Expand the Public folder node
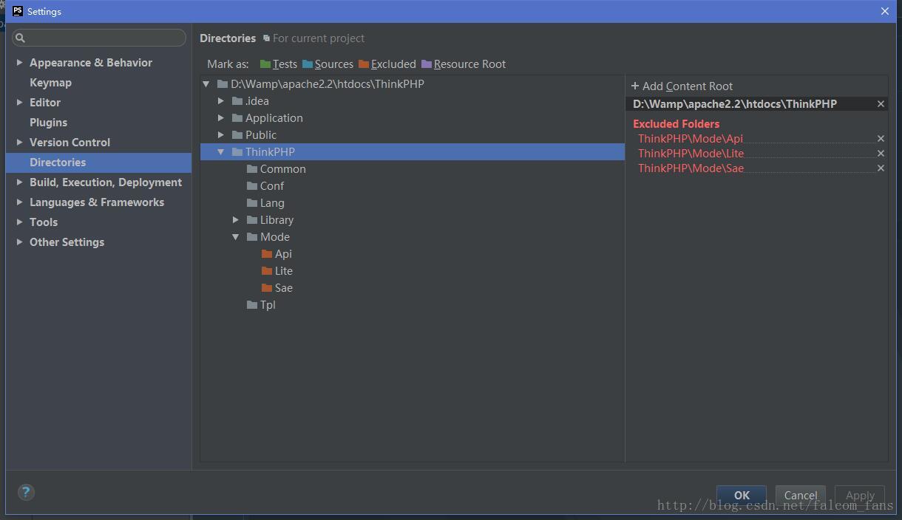The width and height of the screenshot is (902, 520). coord(221,134)
